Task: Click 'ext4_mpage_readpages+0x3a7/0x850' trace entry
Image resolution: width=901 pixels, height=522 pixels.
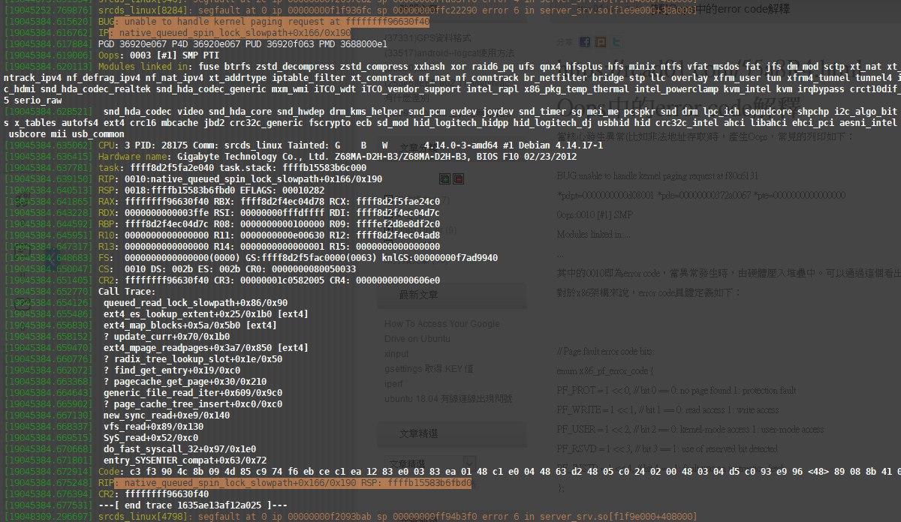Action: click(206, 347)
